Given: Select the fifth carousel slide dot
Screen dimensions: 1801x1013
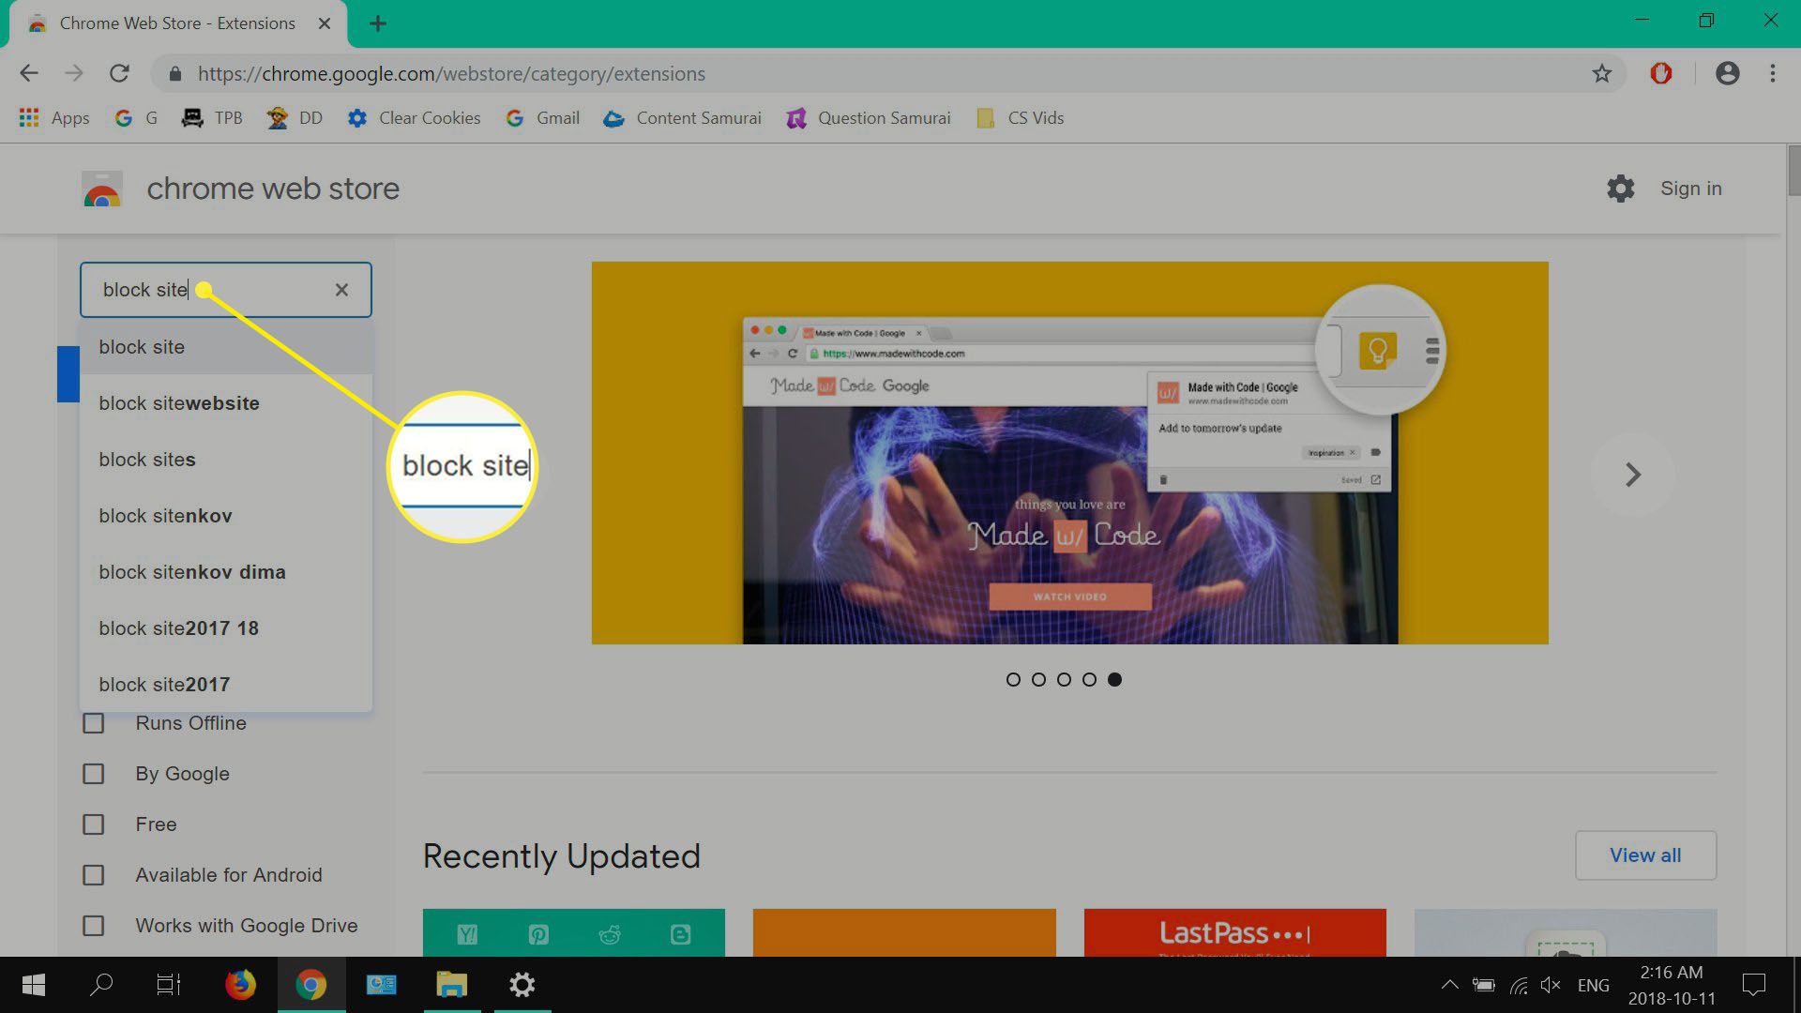Looking at the screenshot, I should click(1114, 679).
